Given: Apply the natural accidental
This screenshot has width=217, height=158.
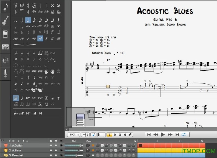Looking at the screenshot, I should tap(28, 32).
